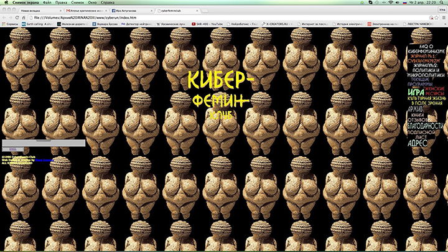Viewport: 448px width, 252px height.
Task: Click the Inna profile button
Action: (x=442, y=10)
